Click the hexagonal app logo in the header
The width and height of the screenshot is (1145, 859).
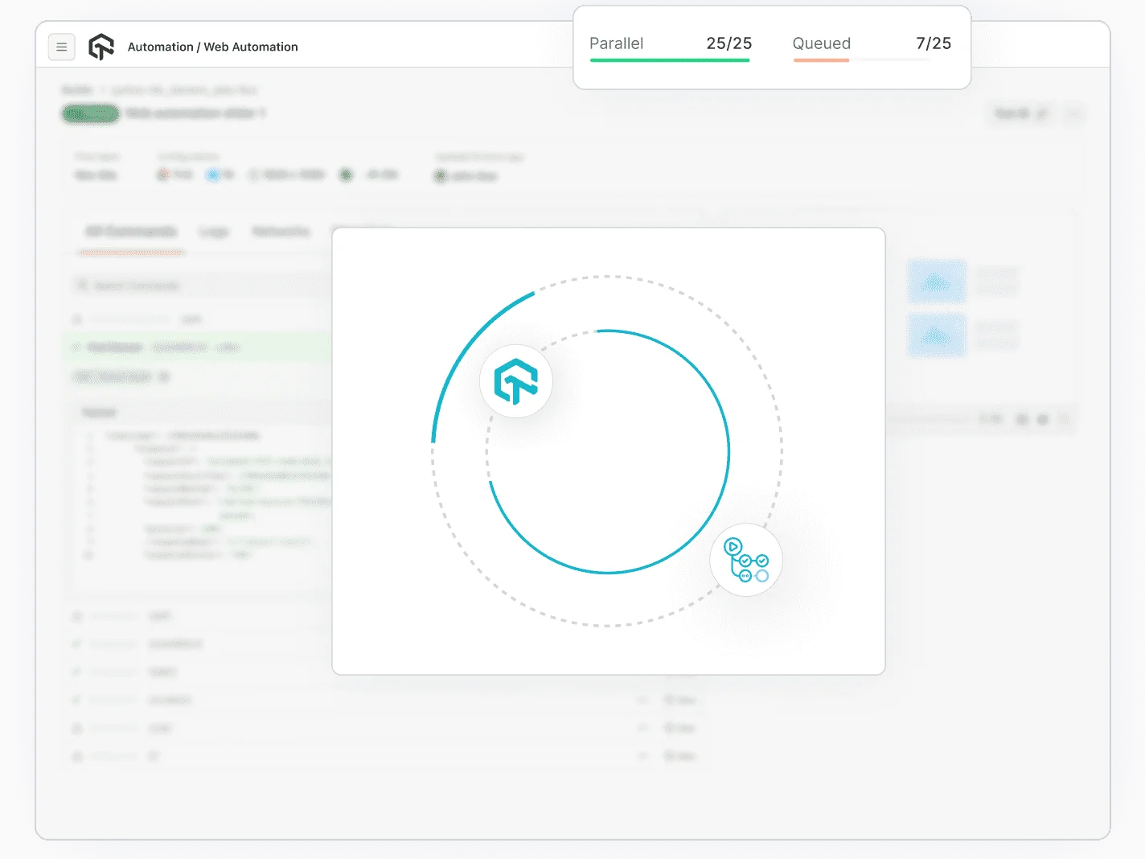101,47
